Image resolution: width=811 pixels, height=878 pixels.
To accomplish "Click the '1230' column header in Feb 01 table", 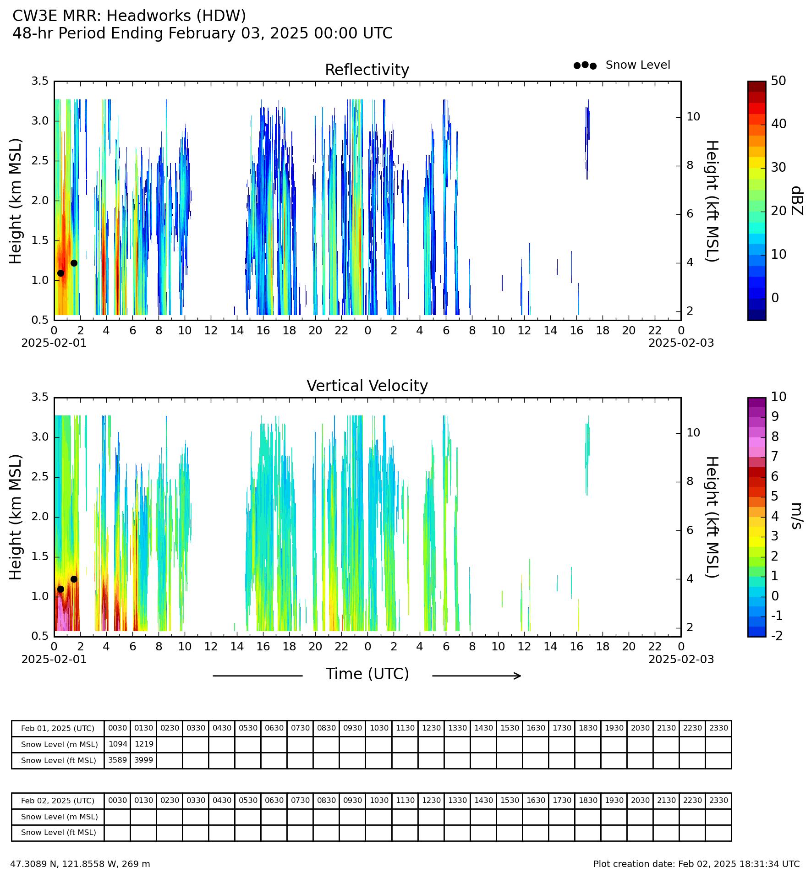I will pyautogui.click(x=431, y=728).
